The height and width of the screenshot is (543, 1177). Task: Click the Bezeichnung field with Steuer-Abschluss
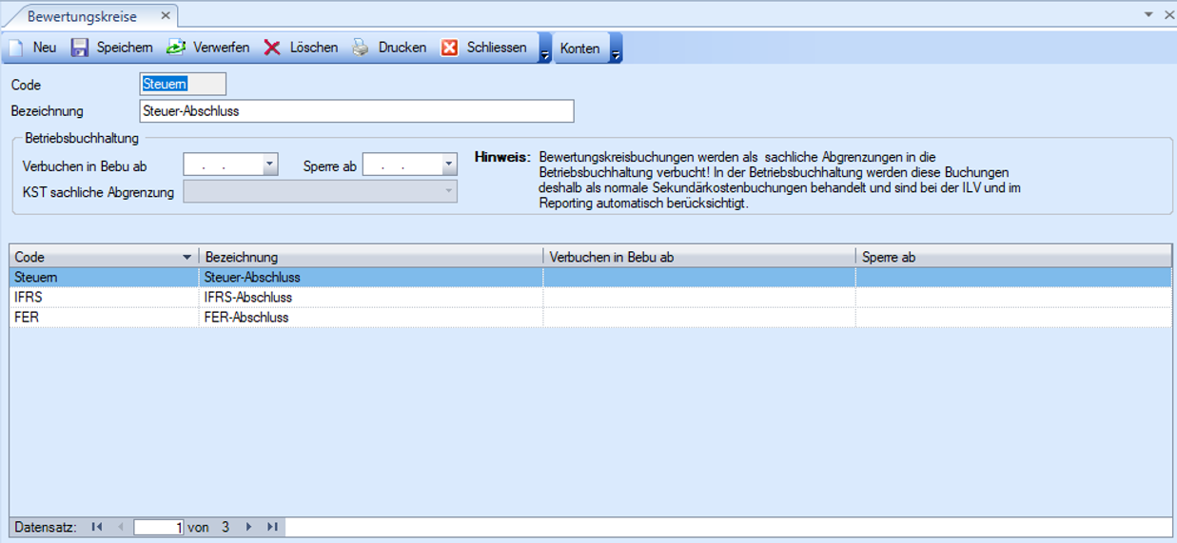point(357,111)
